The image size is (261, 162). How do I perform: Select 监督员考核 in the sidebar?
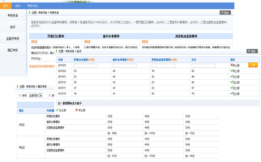coord(13,39)
